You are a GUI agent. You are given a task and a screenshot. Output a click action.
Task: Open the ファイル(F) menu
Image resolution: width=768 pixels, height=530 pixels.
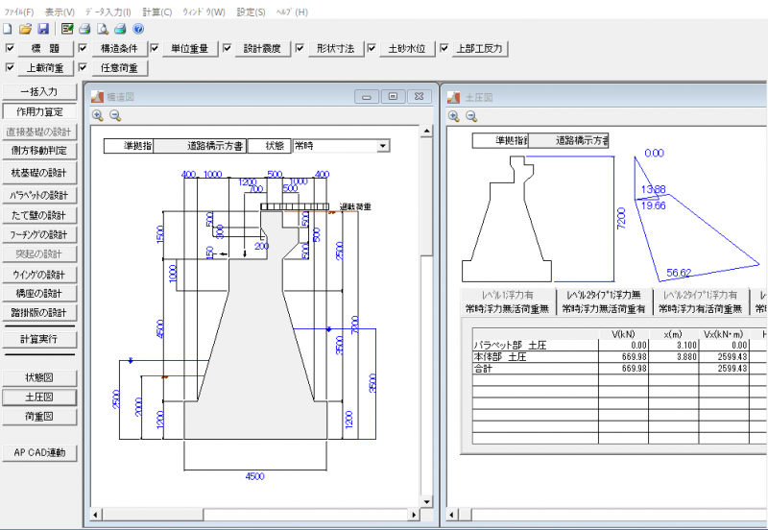(18, 12)
